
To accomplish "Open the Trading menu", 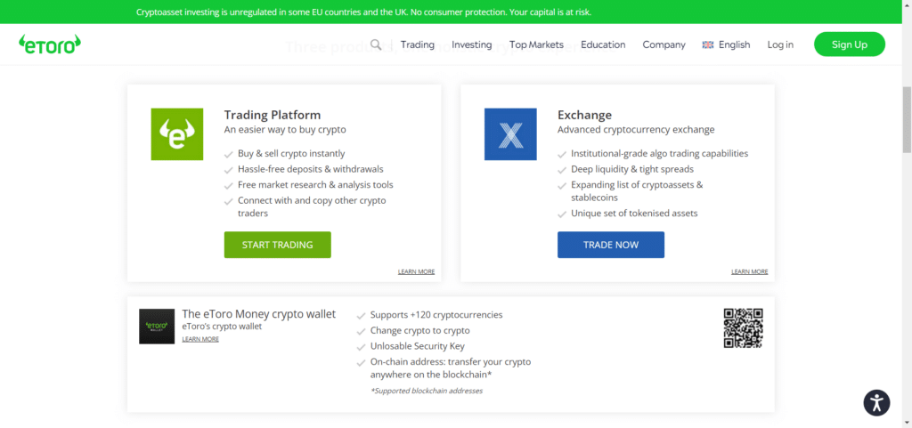I will tap(418, 44).
